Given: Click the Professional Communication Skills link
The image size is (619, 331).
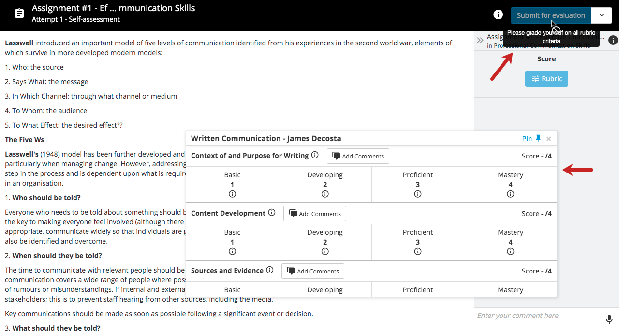Looking at the screenshot, I should click(x=542, y=46).
